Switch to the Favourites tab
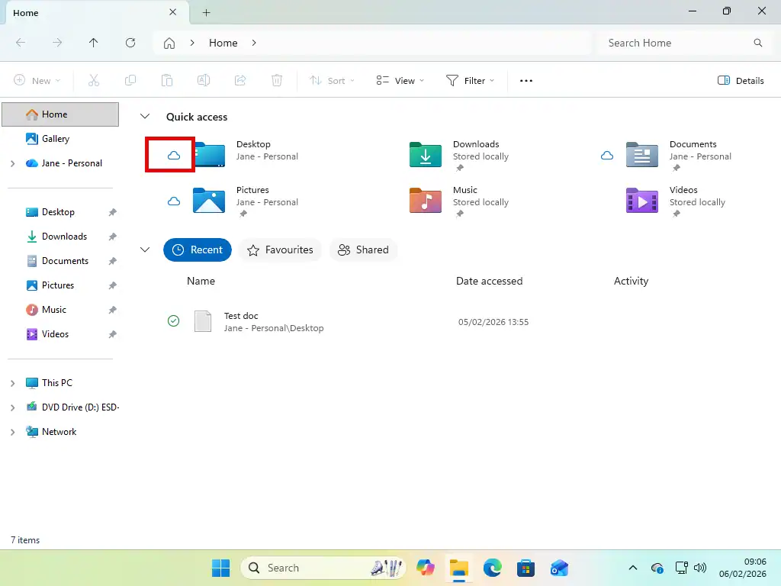The image size is (781, 586). (280, 250)
